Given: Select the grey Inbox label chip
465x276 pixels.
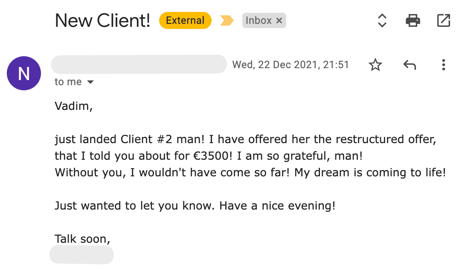Looking at the screenshot, I should click(x=259, y=20).
